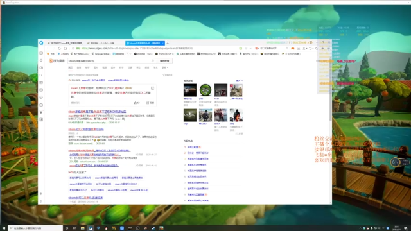411x231 pixels.
Task: Click the browser back arrow
Action: pos(48,49)
